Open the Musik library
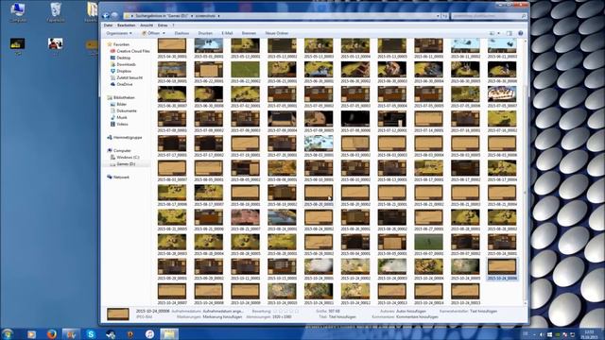 119,117
